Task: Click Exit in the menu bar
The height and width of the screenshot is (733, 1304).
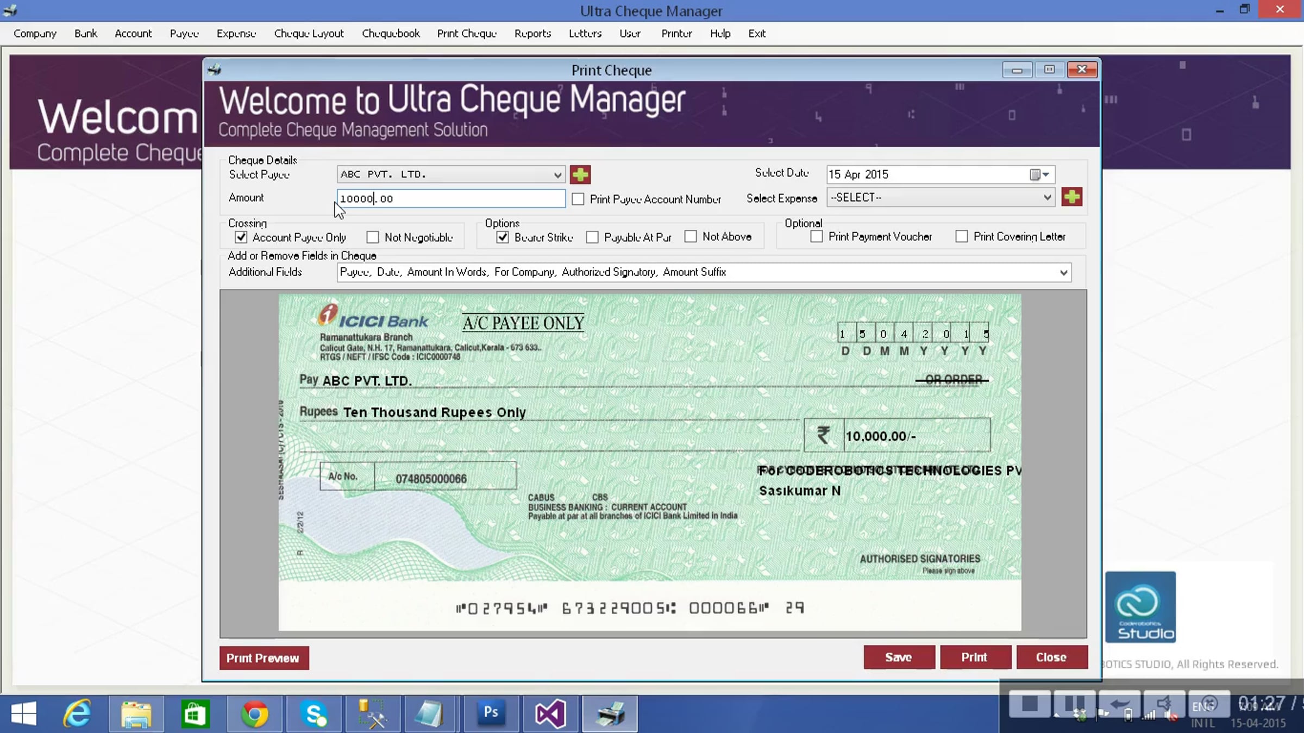Action: 757,34
